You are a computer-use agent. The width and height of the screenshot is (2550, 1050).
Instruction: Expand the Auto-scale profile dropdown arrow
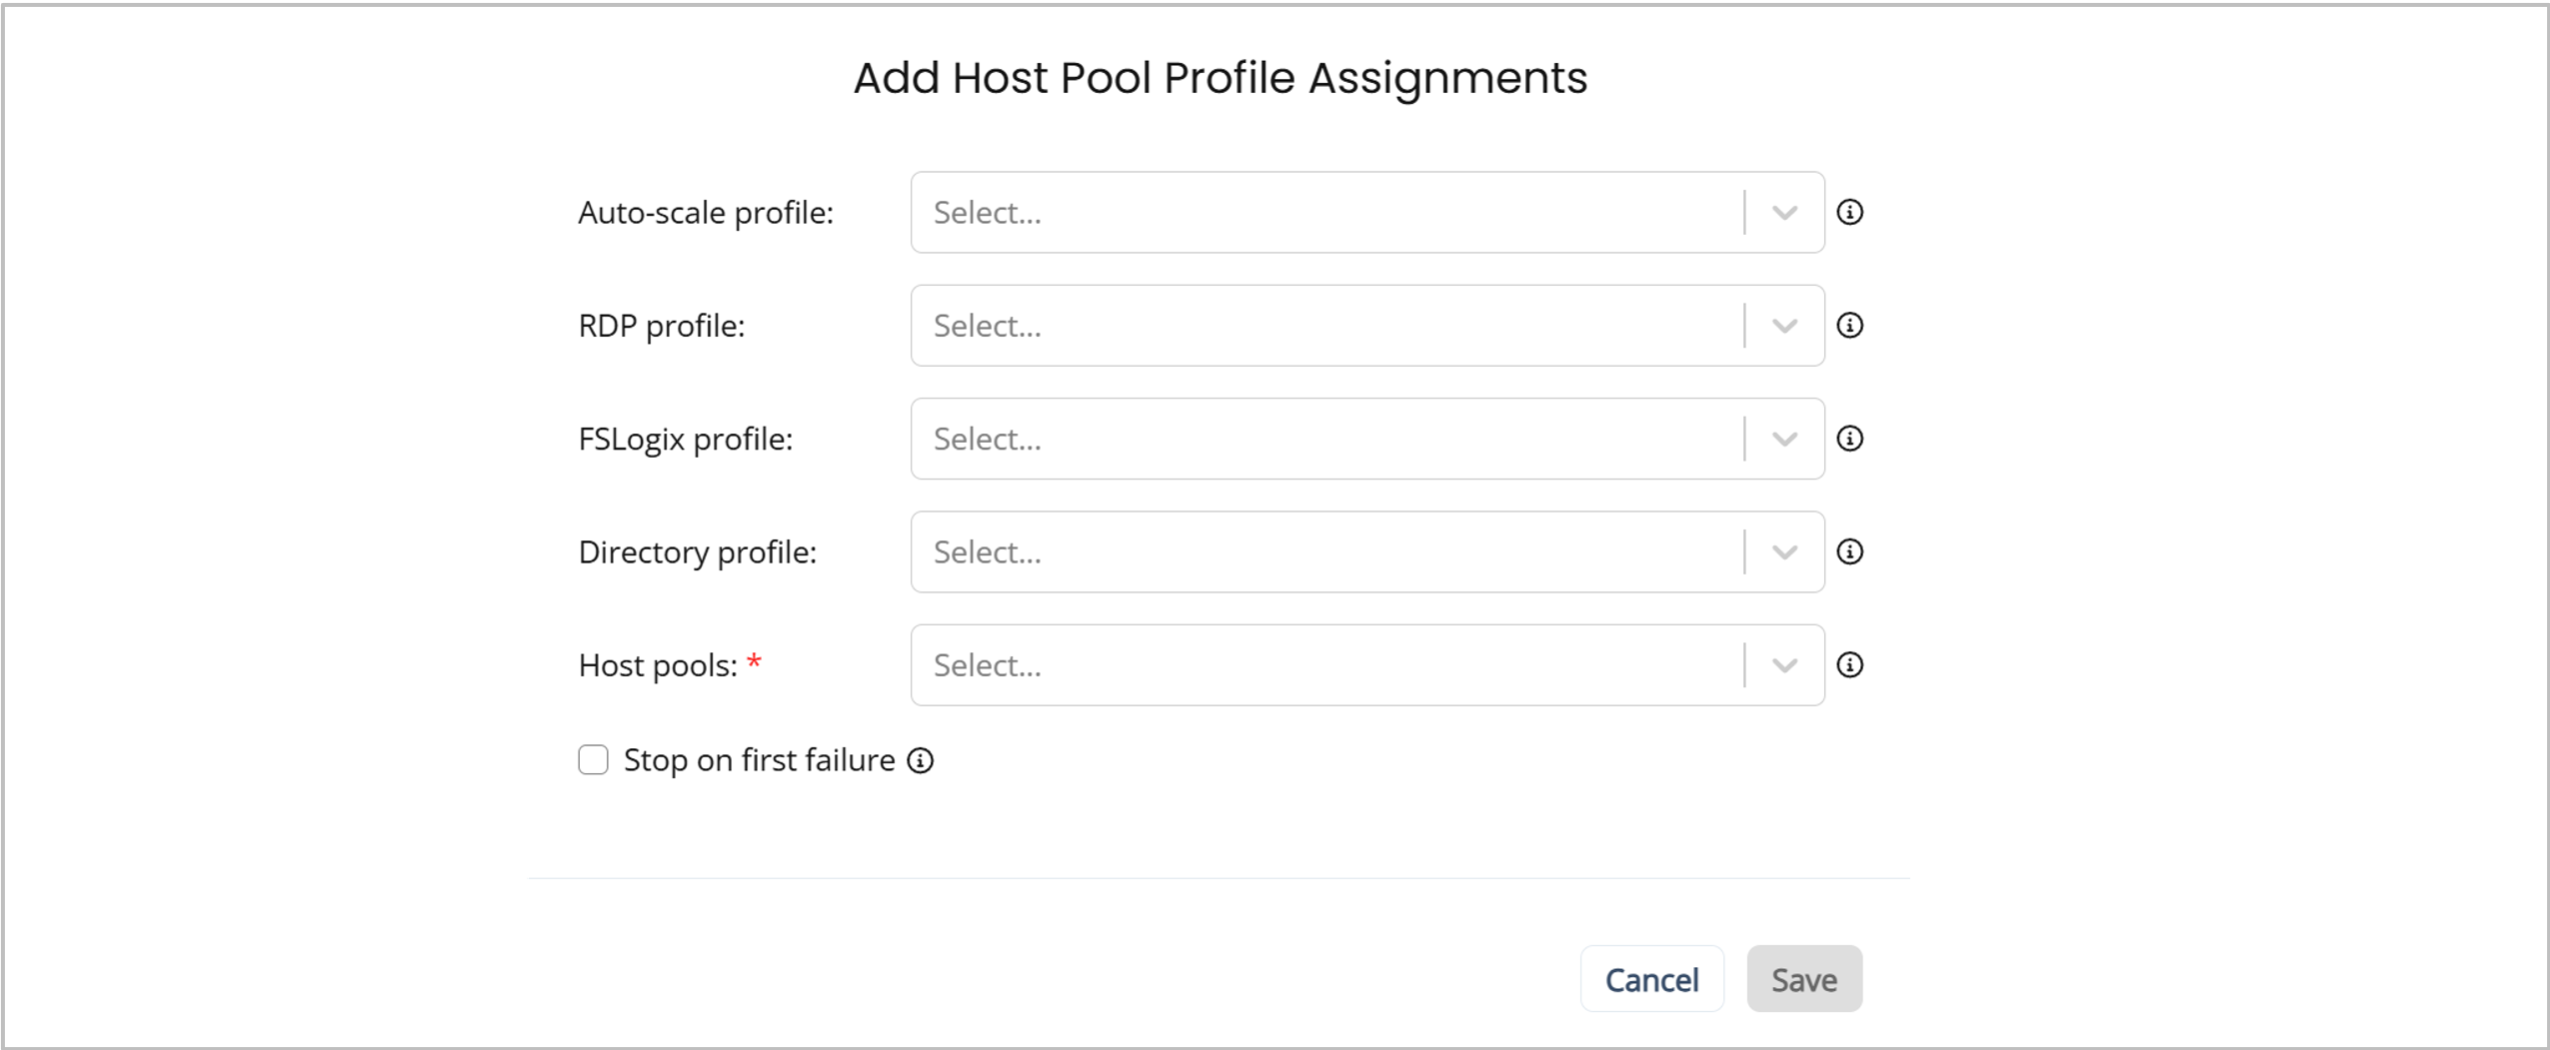tap(1784, 213)
